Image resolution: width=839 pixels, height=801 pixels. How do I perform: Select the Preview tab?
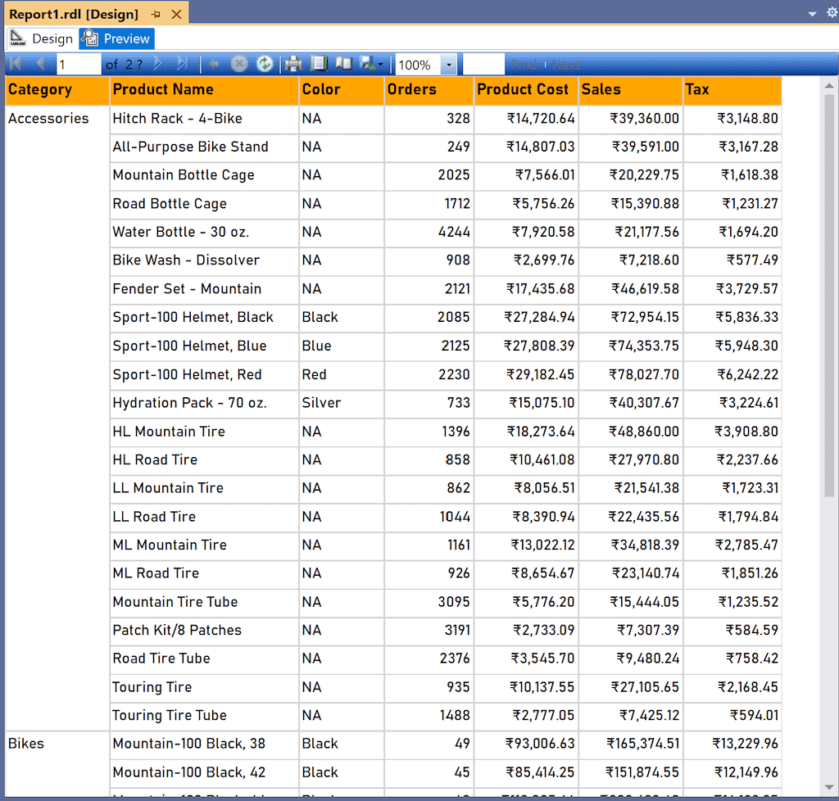pyautogui.click(x=116, y=38)
